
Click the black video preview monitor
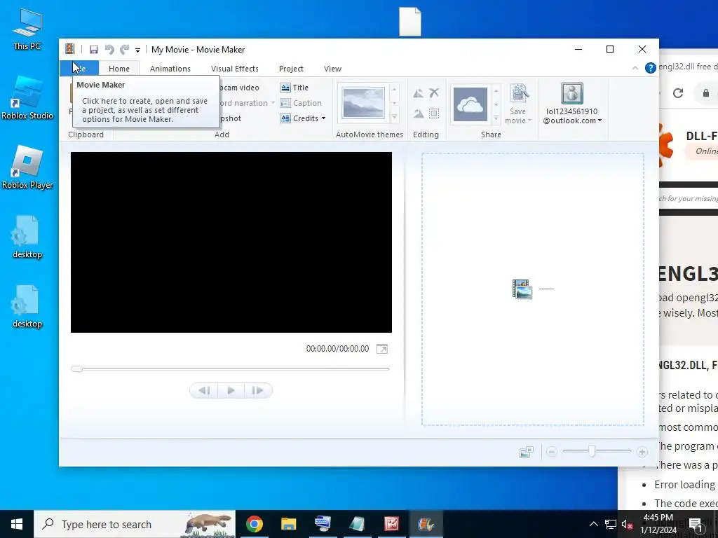pos(231,242)
